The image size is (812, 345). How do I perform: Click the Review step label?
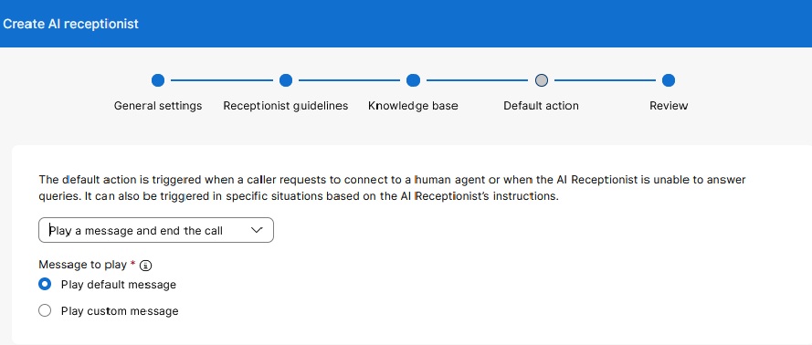click(x=669, y=106)
